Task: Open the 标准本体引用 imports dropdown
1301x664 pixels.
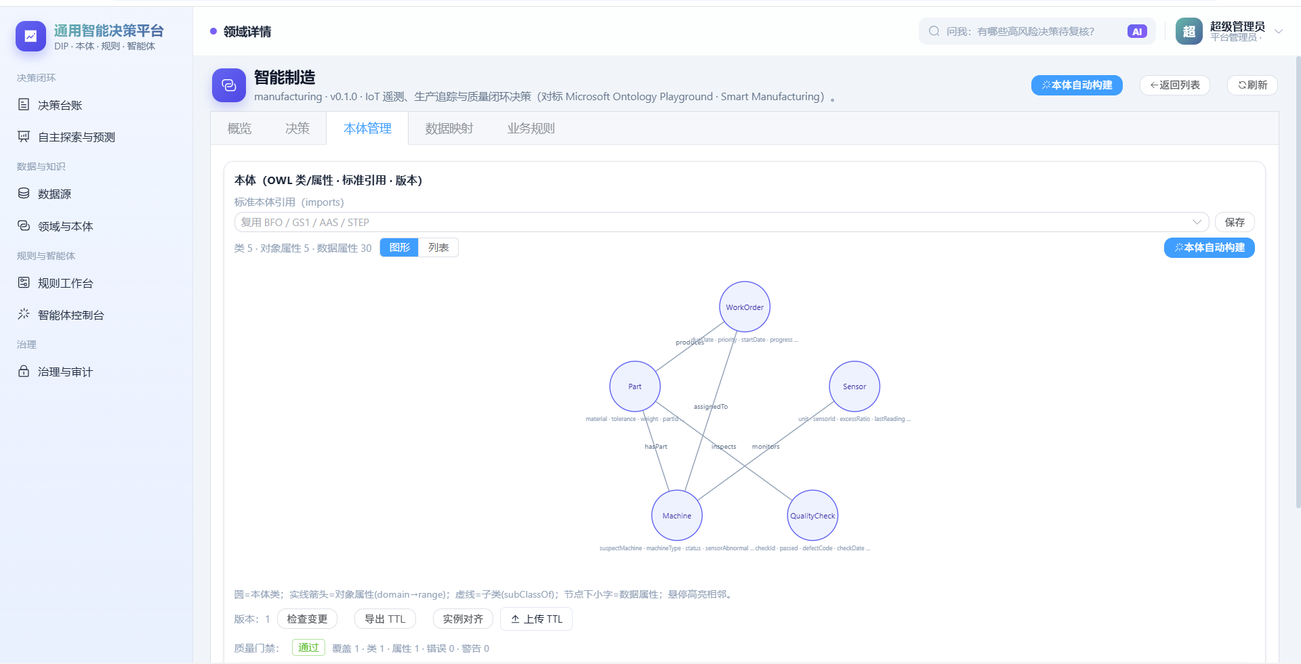Action: coord(722,222)
